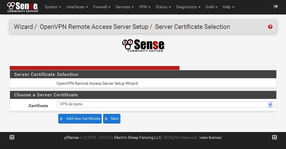Click the footer right scroll-to-top icon

coord(275,137)
